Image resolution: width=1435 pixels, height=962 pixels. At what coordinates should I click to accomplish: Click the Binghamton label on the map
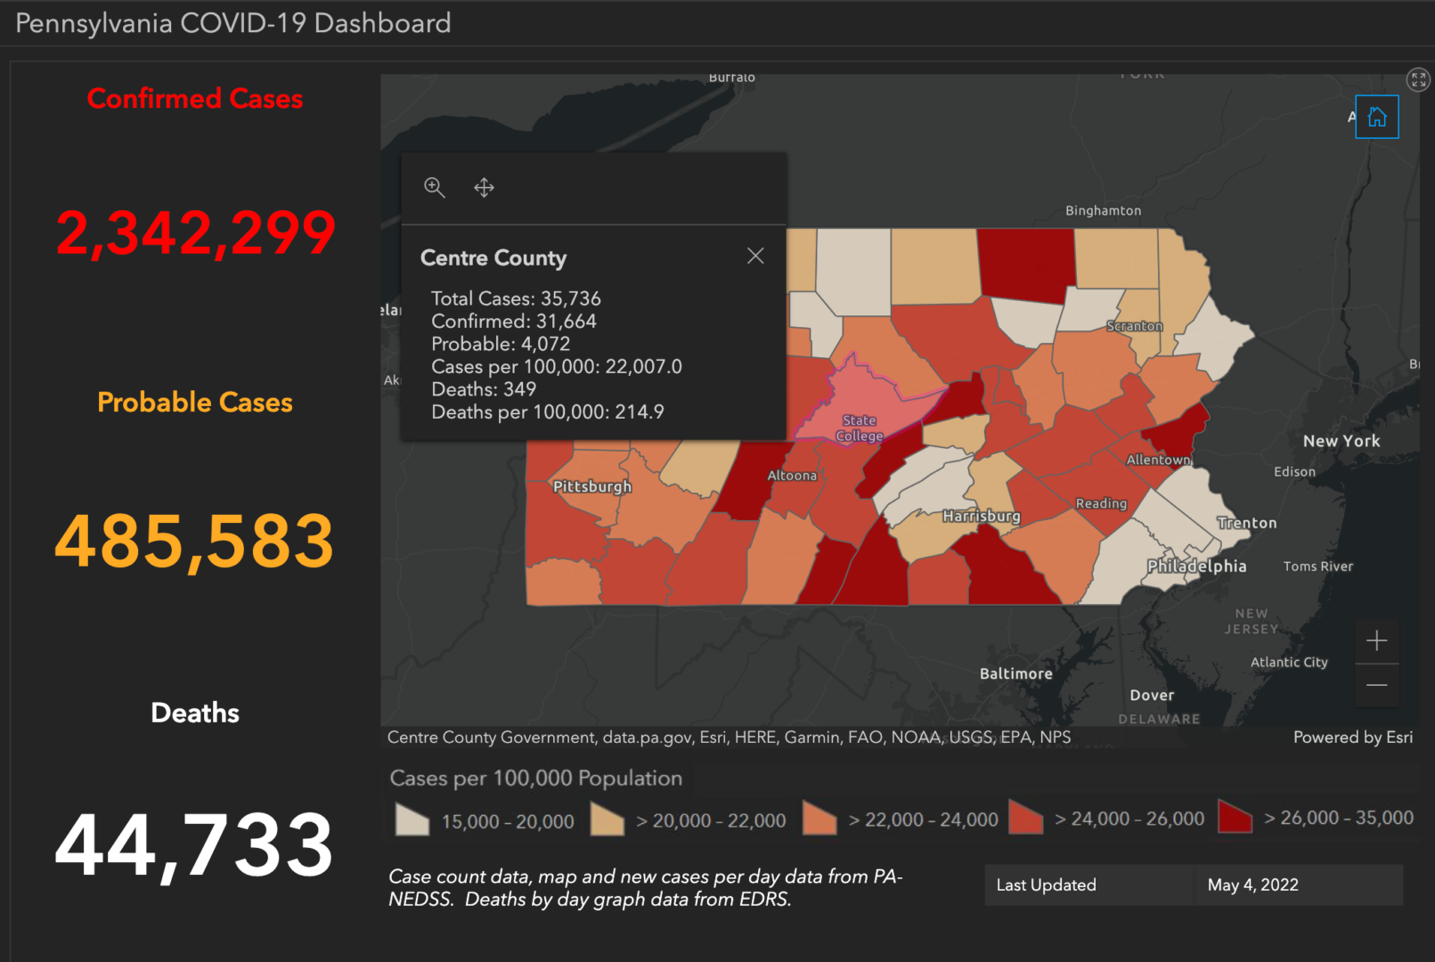[1103, 210]
